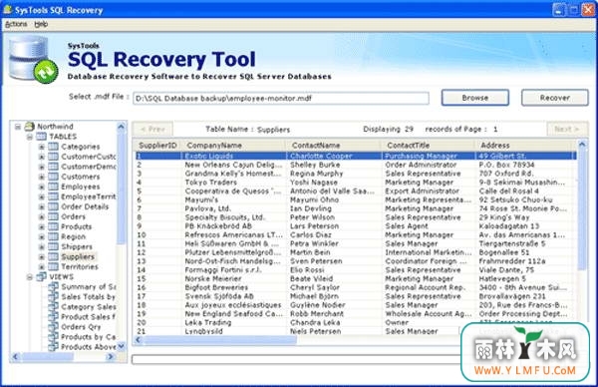Click the tree panel scroll left arrow
The width and height of the screenshot is (598, 387).
click(15, 357)
